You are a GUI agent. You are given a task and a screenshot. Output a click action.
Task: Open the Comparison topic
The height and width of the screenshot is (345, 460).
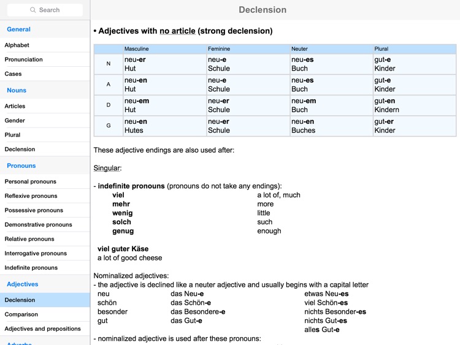click(x=45, y=314)
